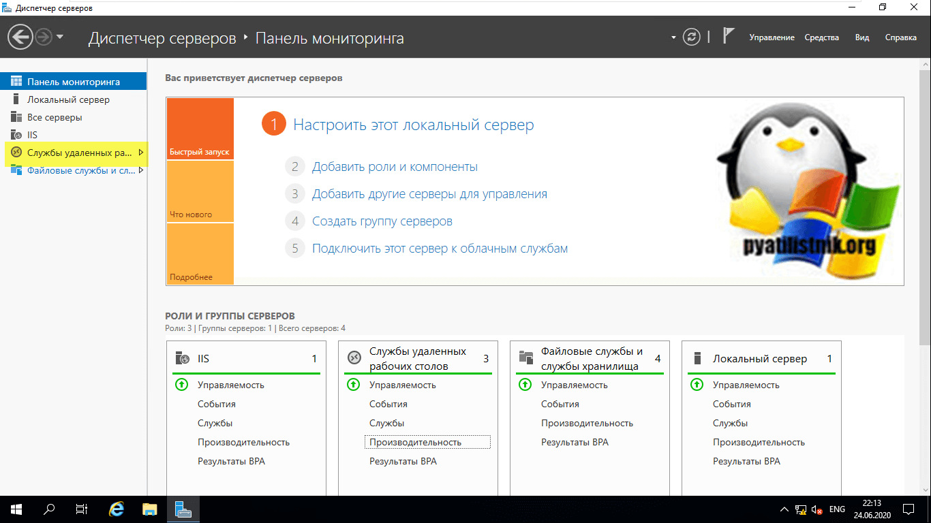Image resolution: width=931 pixels, height=523 pixels.
Task: Click the Remote Desktop Services tile icon
Action: [x=354, y=358]
